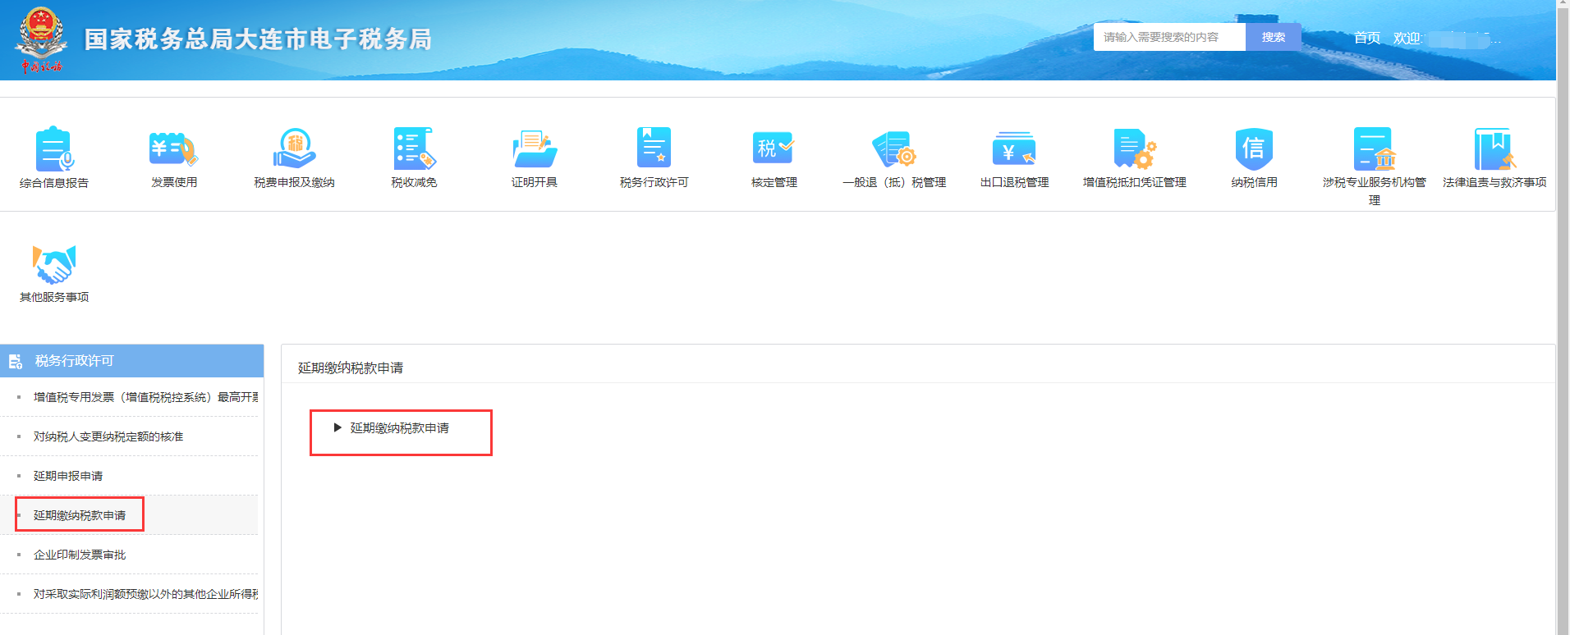The width and height of the screenshot is (1570, 635).
Task: Open 延期缴纳税款申请 link in content panel
Action: click(399, 427)
